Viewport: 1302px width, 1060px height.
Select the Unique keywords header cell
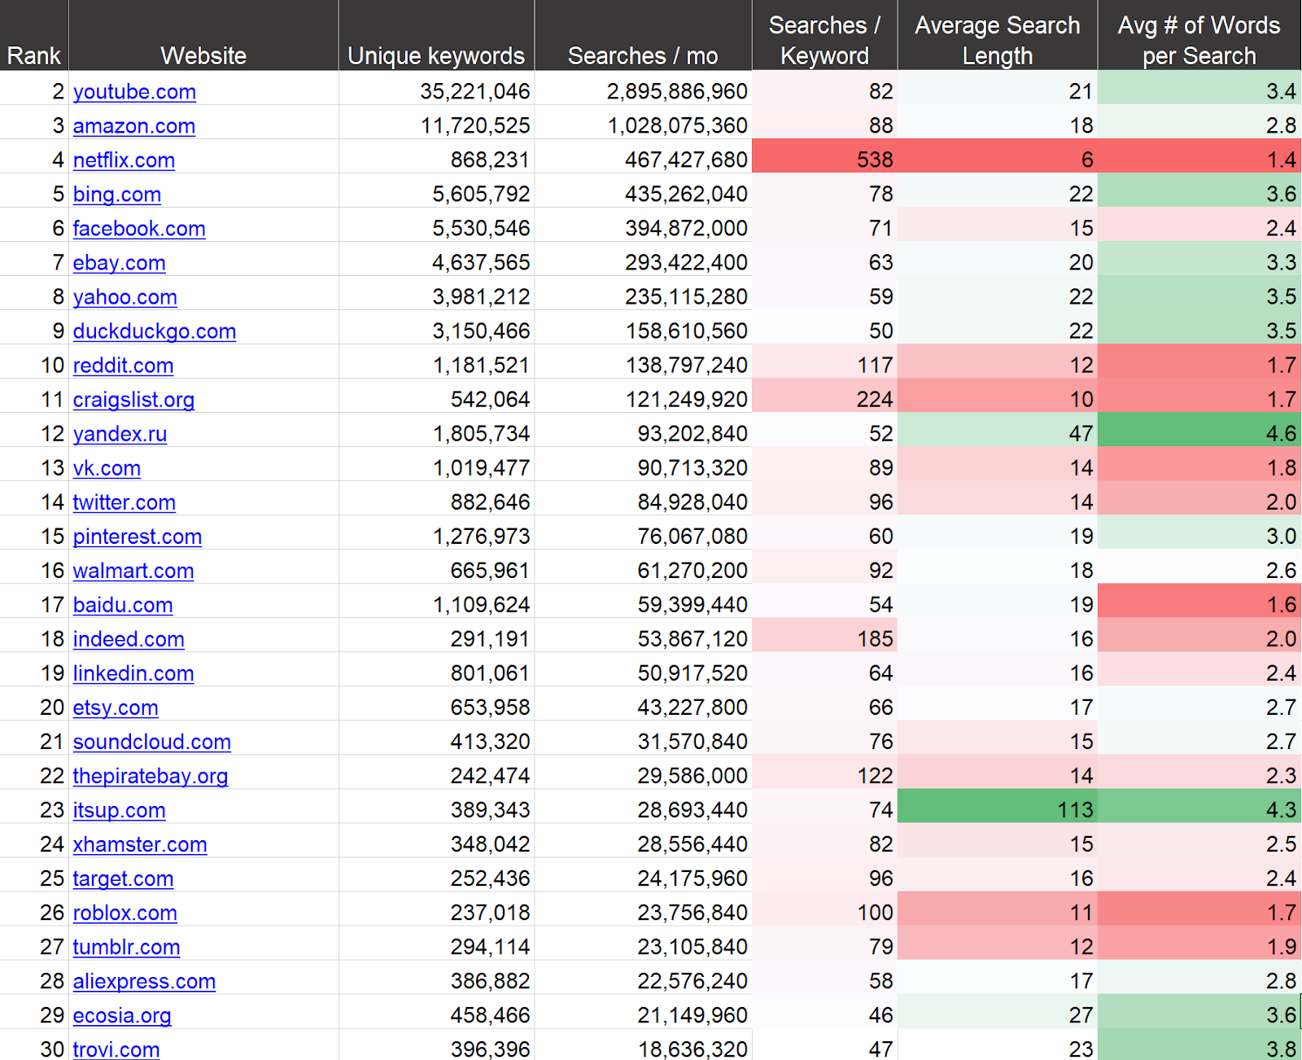coord(436,36)
